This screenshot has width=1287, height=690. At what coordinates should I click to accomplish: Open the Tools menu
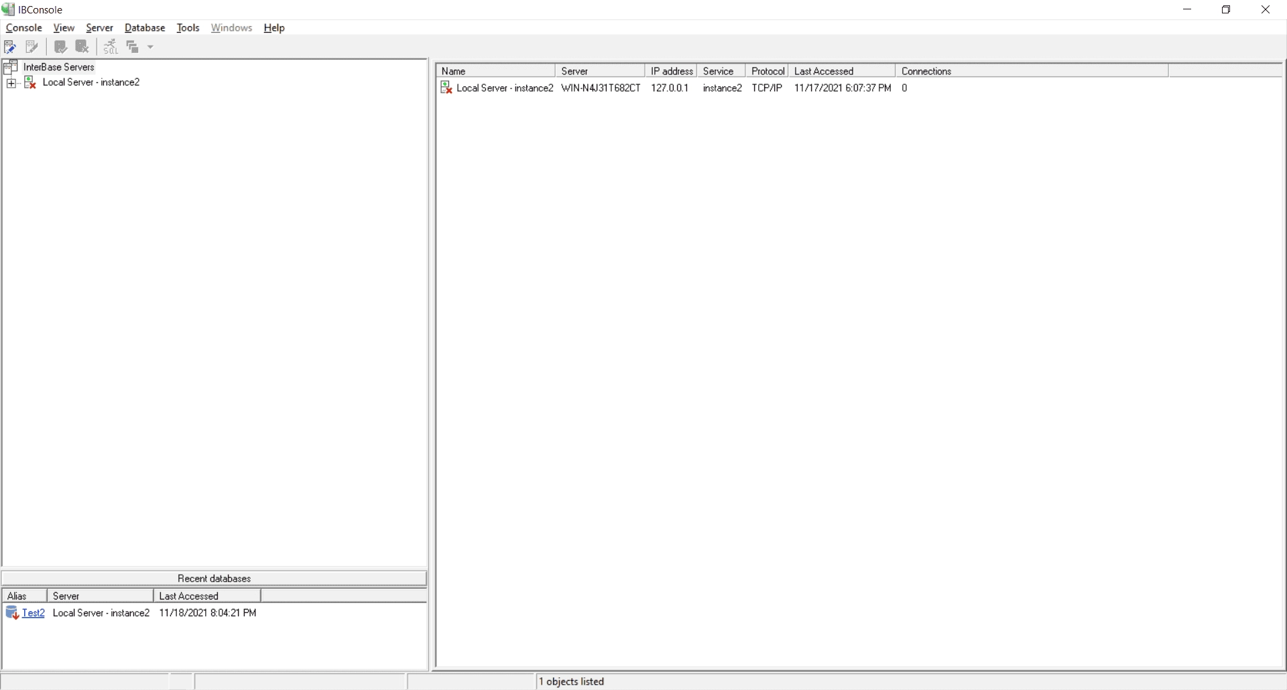tap(188, 27)
